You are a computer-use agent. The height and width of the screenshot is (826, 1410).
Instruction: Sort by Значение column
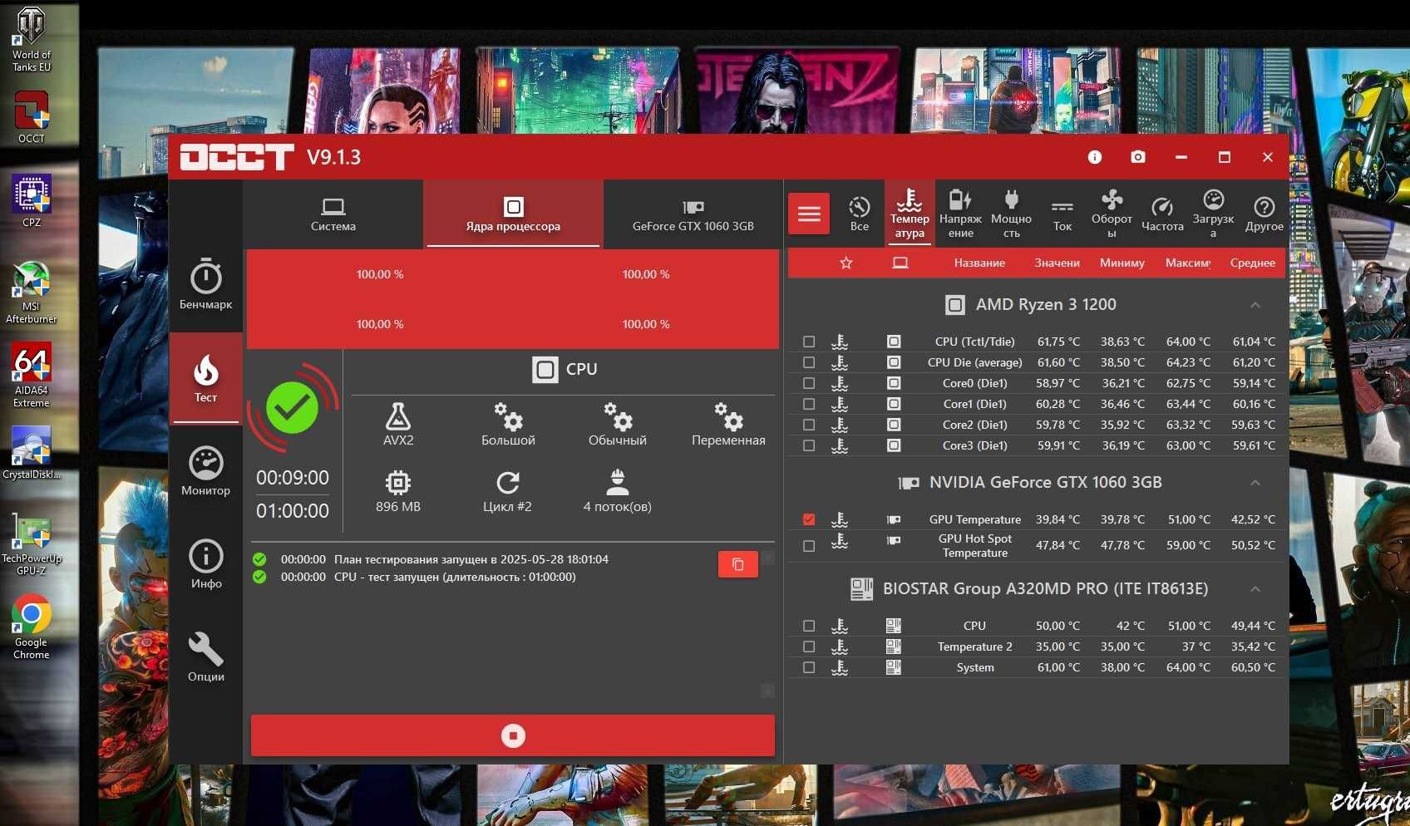(x=1057, y=263)
